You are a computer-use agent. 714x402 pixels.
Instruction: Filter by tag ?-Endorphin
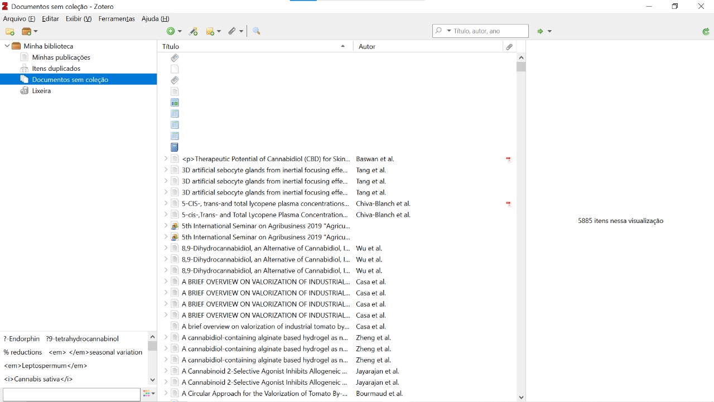[x=22, y=339]
